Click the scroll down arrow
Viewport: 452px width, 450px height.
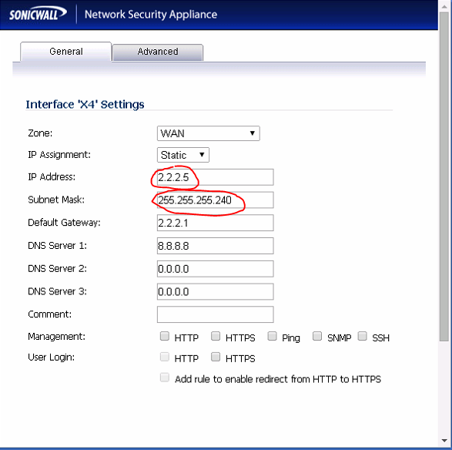pyautogui.click(x=445, y=441)
